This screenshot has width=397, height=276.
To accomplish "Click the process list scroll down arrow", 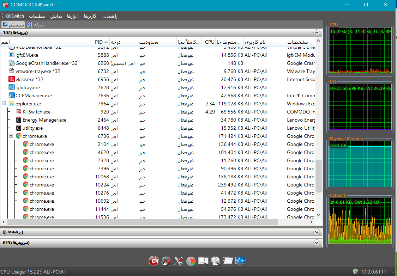I will pyautogui.click(x=319, y=215).
